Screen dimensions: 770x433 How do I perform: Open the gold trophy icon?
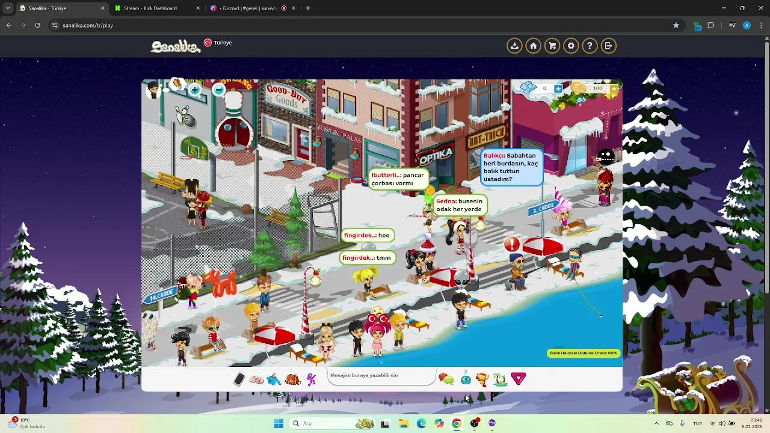click(x=482, y=379)
